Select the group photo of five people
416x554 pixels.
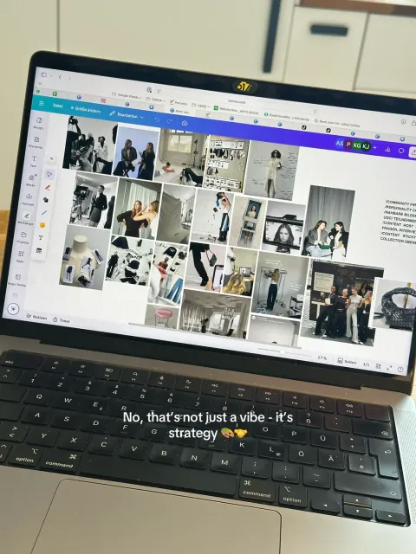tap(342, 302)
